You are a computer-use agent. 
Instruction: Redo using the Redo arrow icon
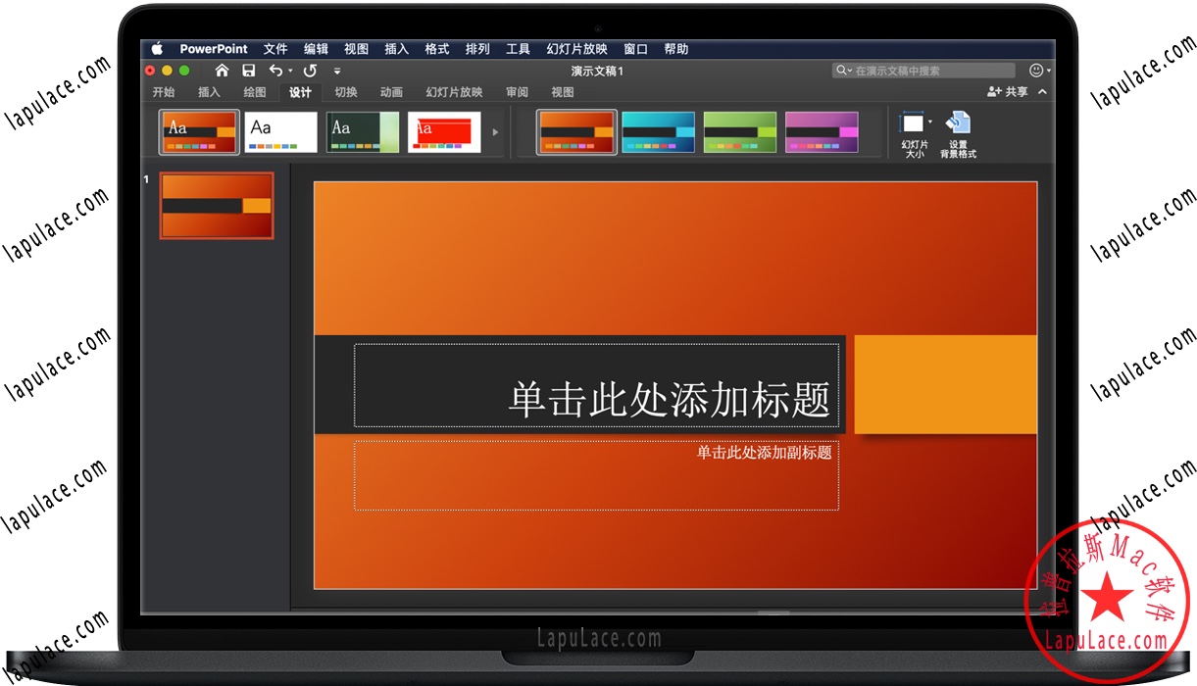pyautogui.click(x=310, y=71)
